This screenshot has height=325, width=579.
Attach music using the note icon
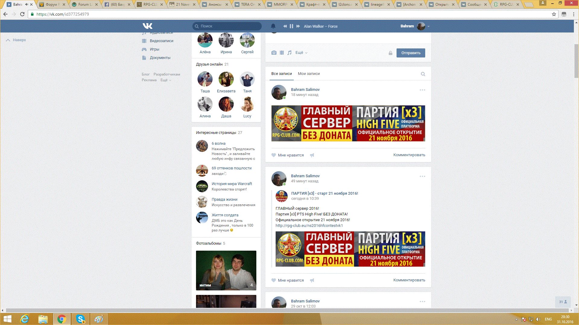(289, 53)
